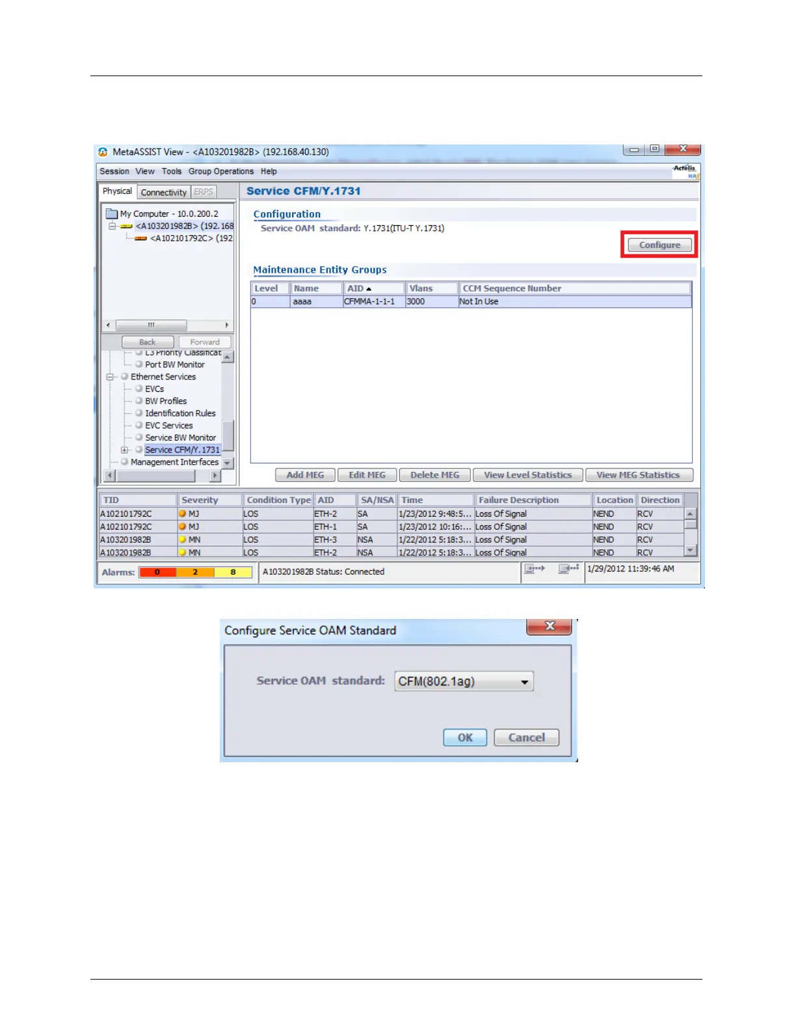Open the Help menu
Image resolution: width=796 pixels, height=1031 pixels.
(269, 171)
